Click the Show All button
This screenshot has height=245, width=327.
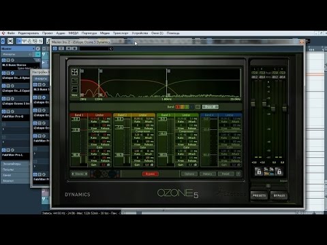pyautogui.click(x=211, y=107)
